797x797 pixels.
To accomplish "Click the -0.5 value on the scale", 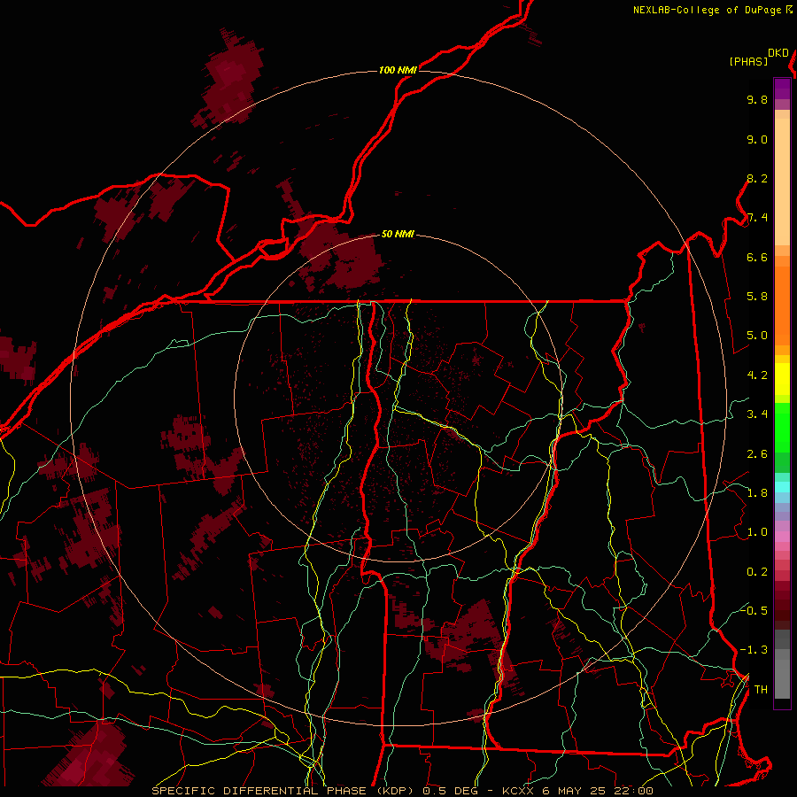I will tap(754, 611).
